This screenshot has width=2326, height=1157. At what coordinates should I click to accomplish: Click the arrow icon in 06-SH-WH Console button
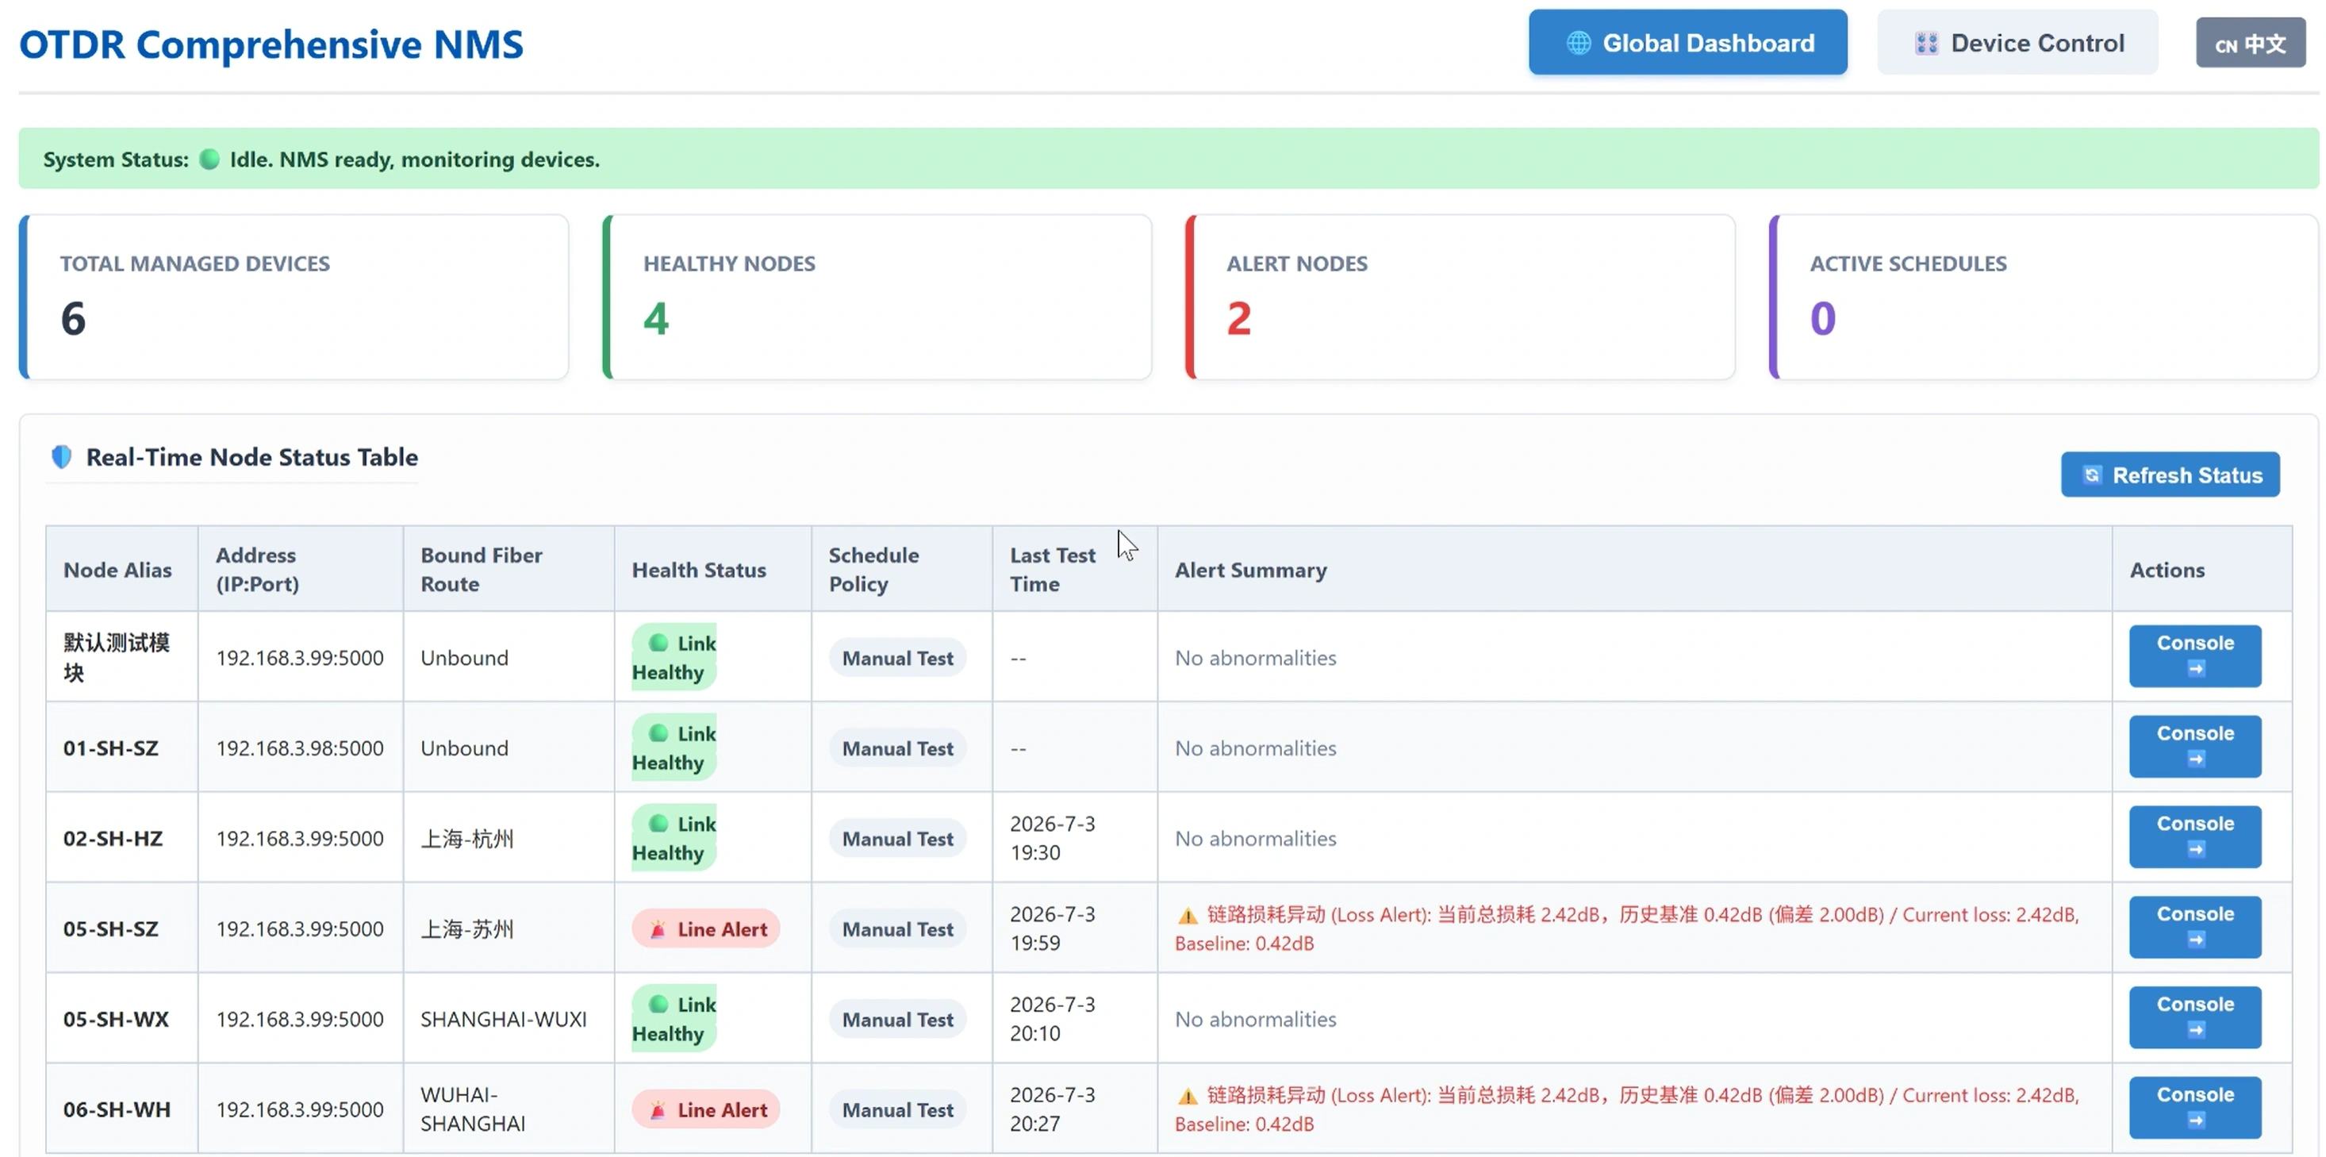click(x=2196, y=1120)
